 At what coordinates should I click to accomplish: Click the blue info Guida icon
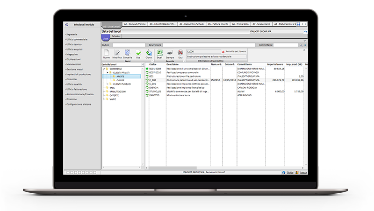click(284, 172)
